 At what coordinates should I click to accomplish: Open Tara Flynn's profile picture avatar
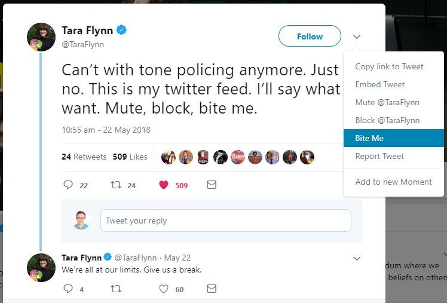[41, 37]
